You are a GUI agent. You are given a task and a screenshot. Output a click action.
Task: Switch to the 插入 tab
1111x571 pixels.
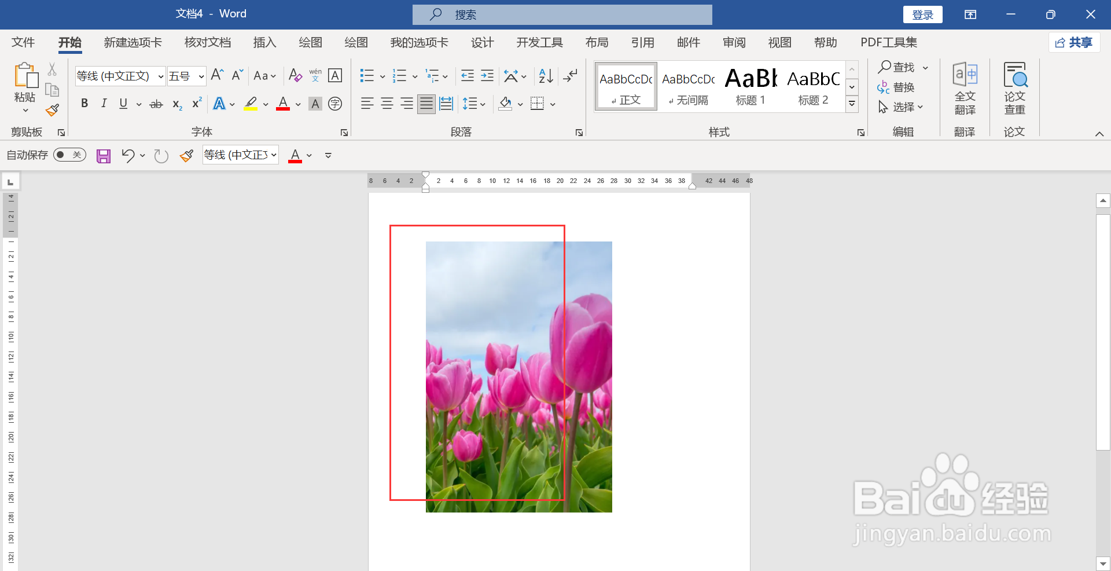point(264,42)
